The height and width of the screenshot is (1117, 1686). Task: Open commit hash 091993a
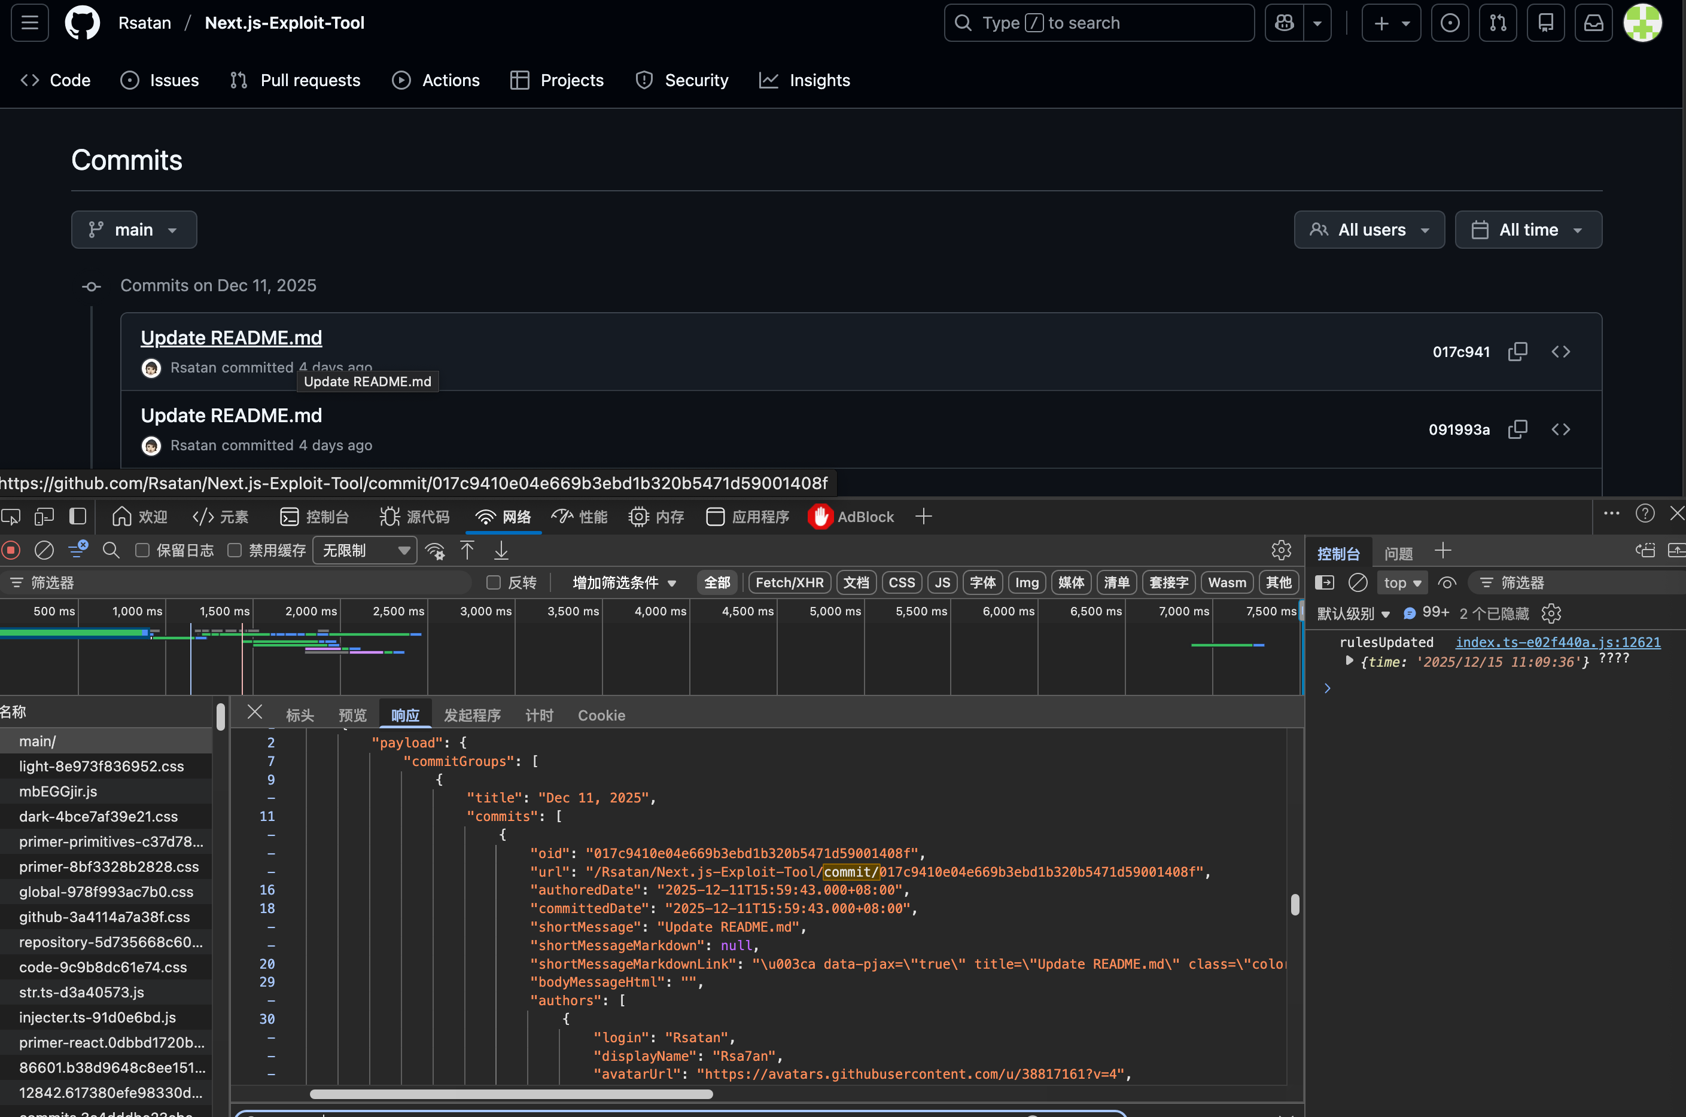(1459, 429)
